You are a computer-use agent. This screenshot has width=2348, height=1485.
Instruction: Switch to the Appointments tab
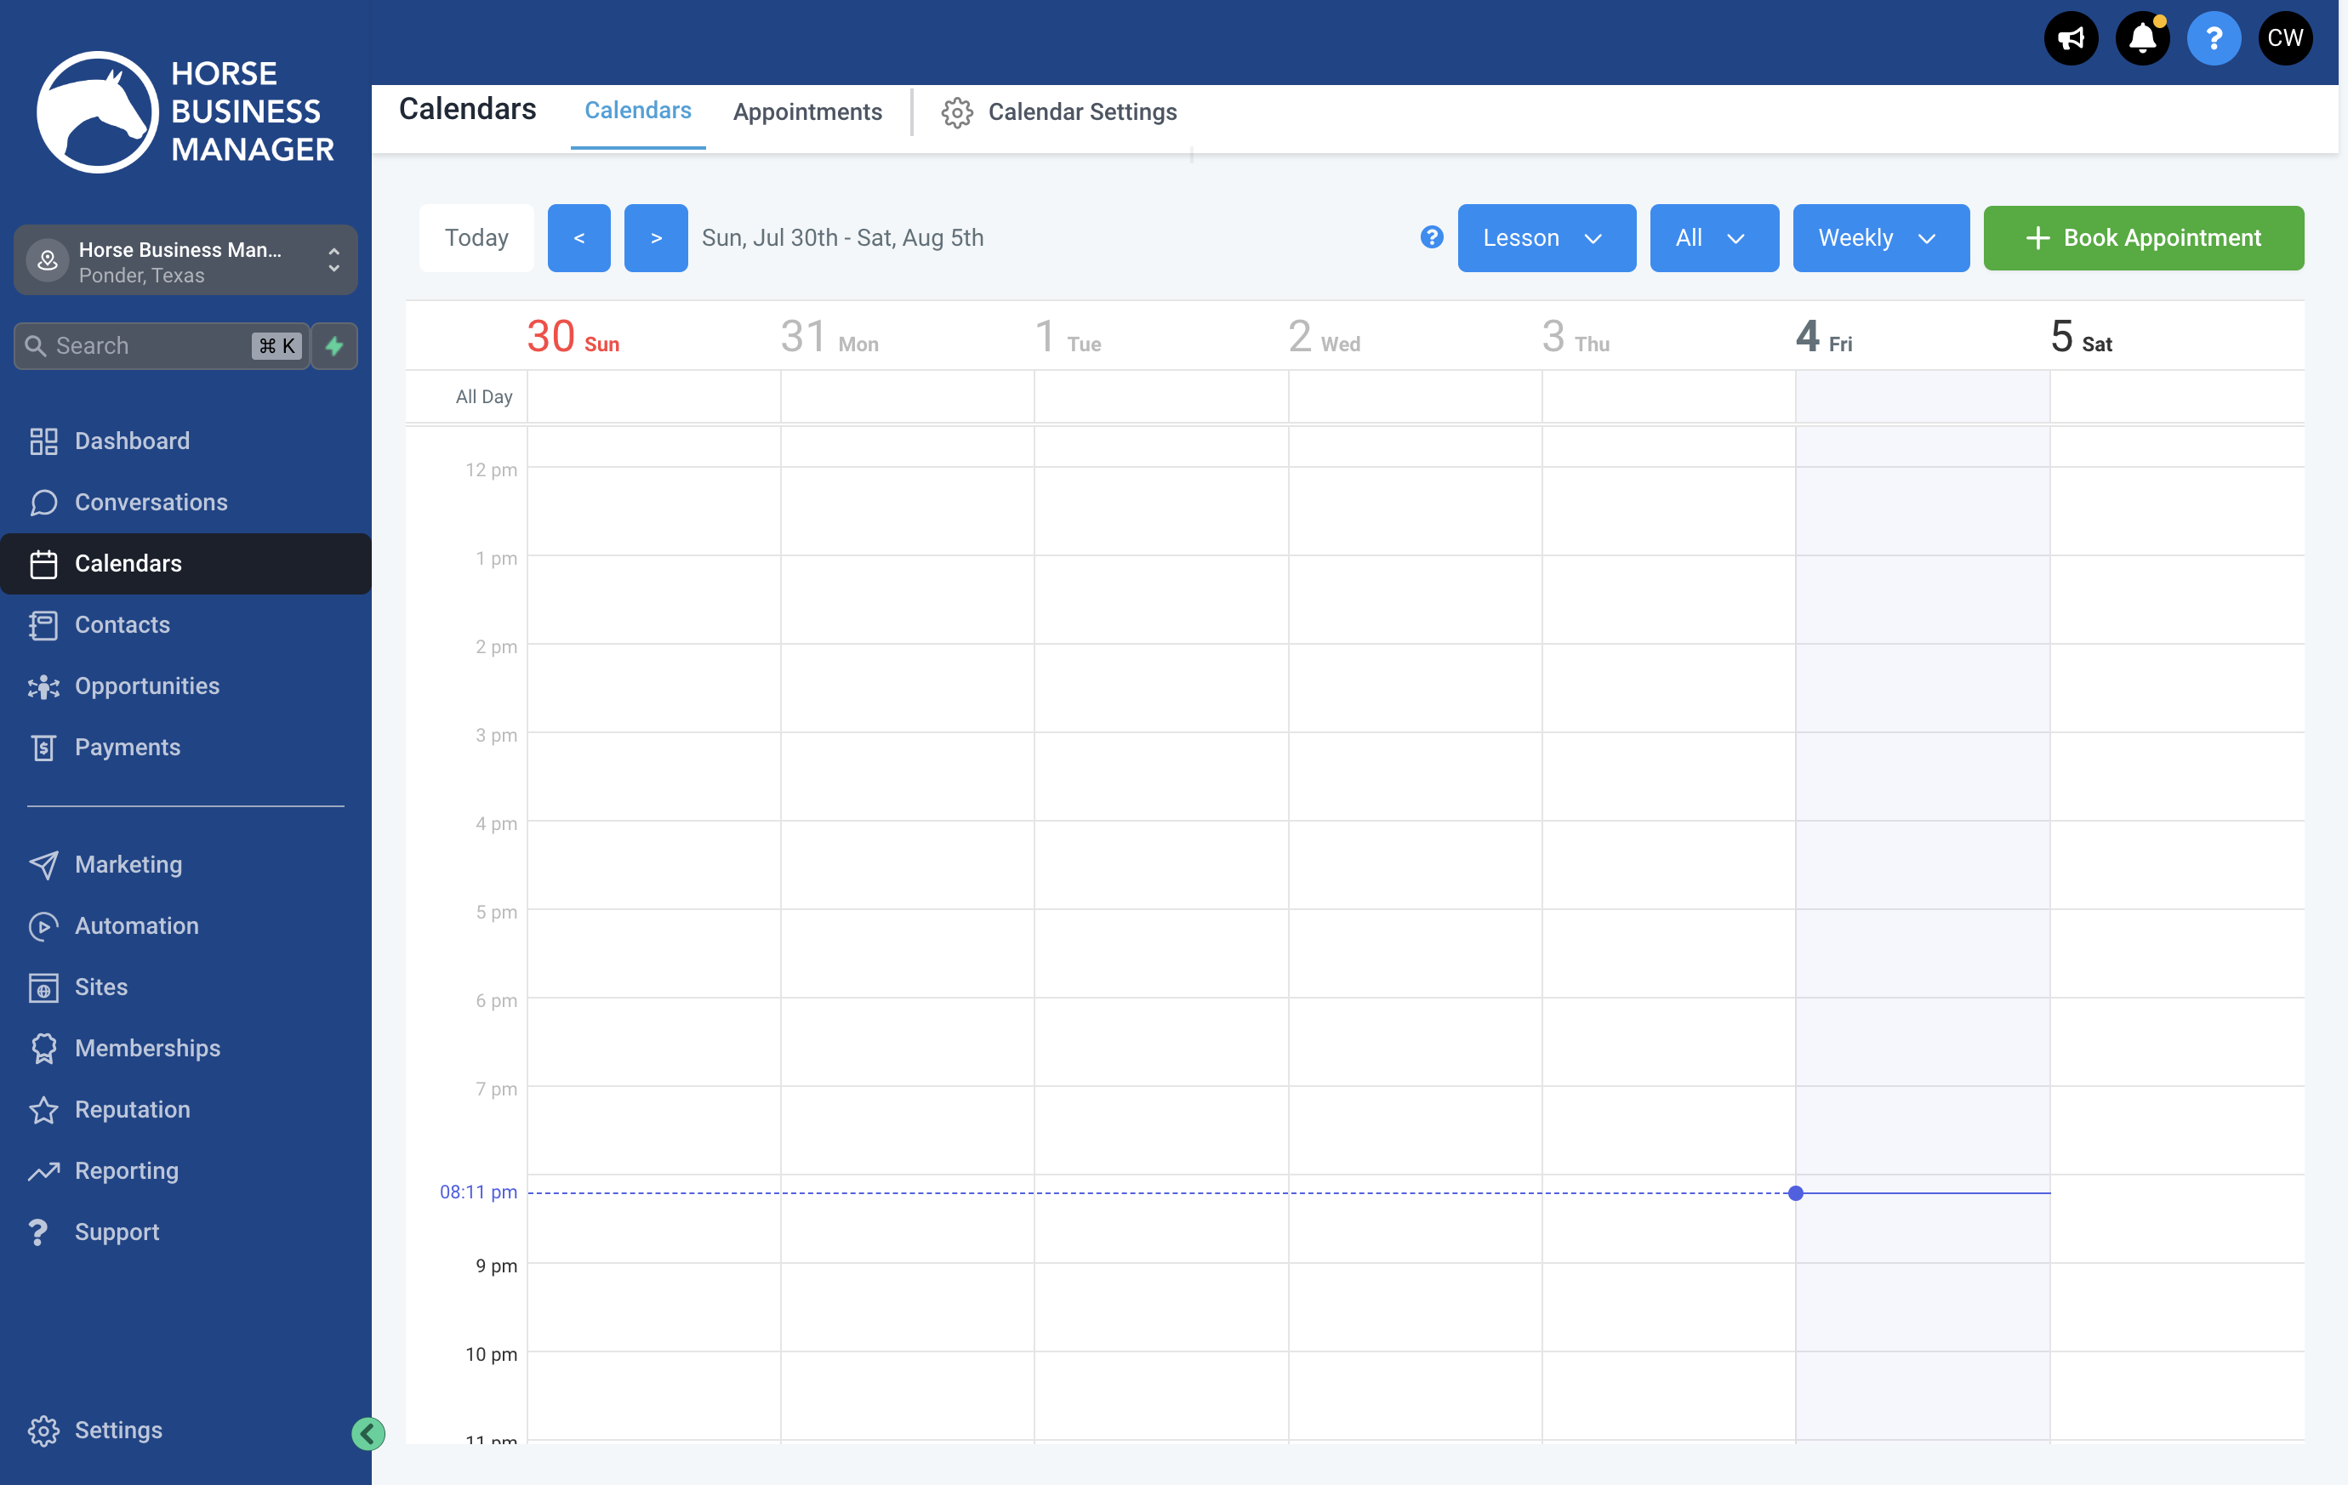807,112
